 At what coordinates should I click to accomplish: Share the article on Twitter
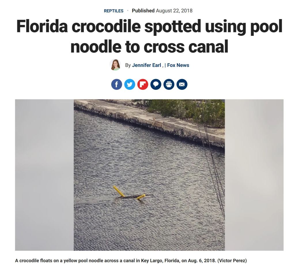pos(130,84)
